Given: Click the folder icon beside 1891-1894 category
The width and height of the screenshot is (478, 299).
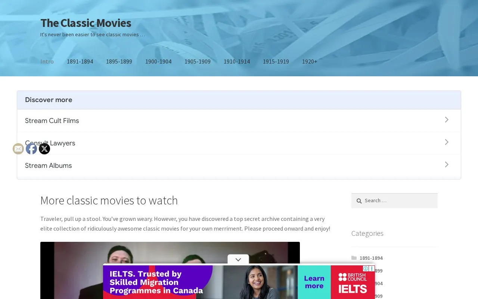Looking at the screenshot, I should pyautogui.click(x=354, y=258).
